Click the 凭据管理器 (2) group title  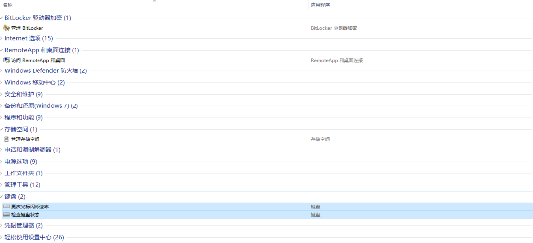click(x=24, y=225)
